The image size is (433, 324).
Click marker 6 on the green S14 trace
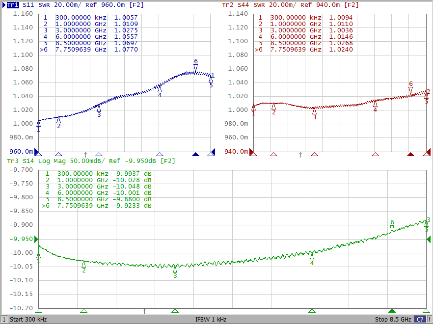(392, 228)
